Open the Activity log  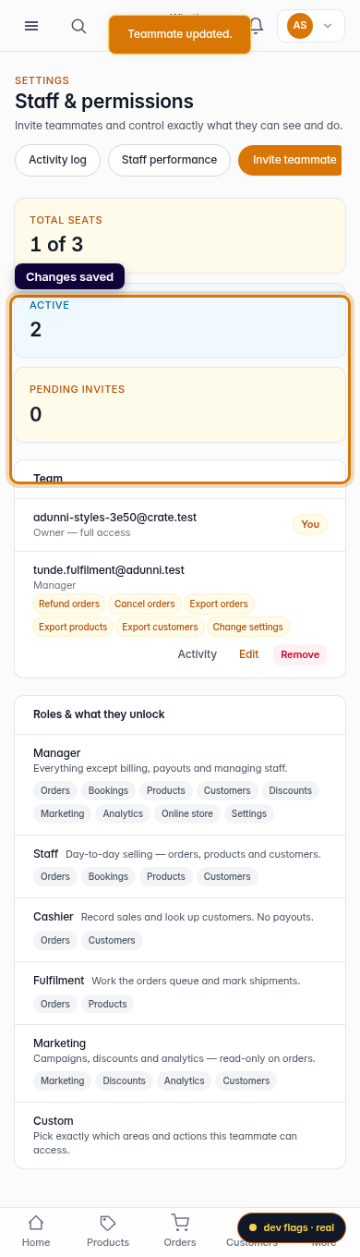pyautogui.click(x=57, y=160)
